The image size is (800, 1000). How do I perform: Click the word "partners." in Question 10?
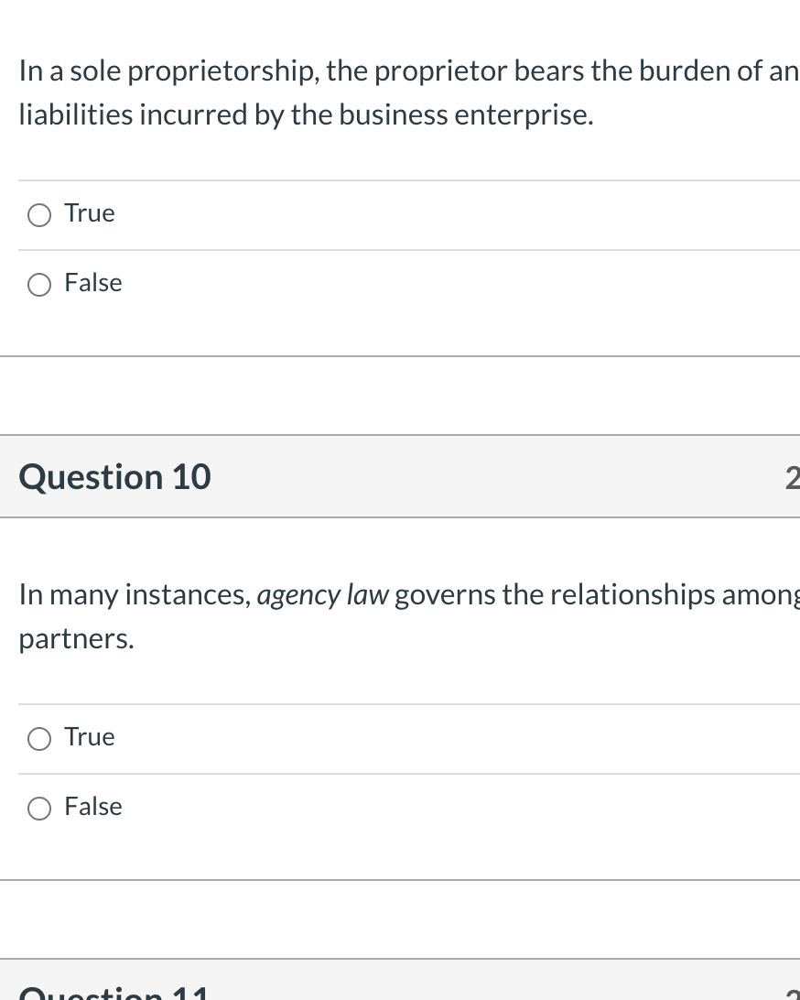[x=77, y=639]
